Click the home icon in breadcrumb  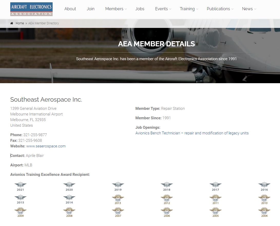pos(12,23)
